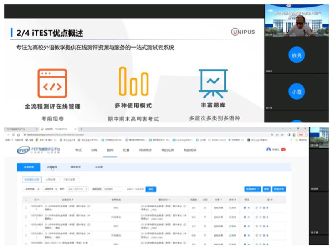
Task: Expand the second 全部 filter dropdown
Action: [50, 189]
